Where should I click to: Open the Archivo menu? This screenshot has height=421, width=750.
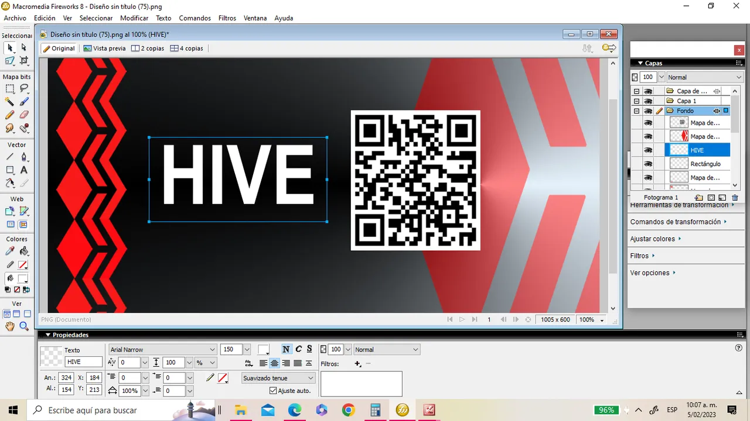click(15, 18)
